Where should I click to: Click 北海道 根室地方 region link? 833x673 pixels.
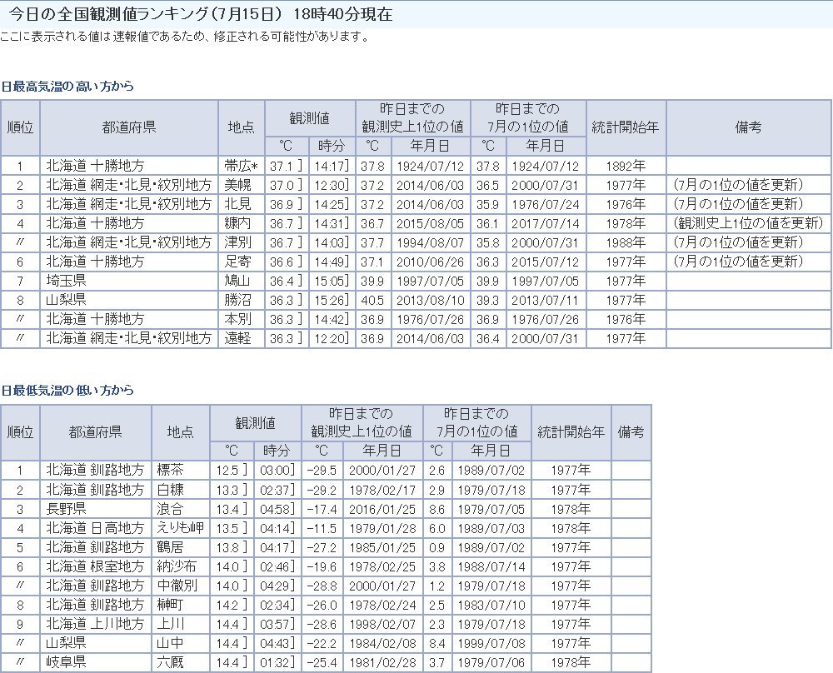pos(95,566)
